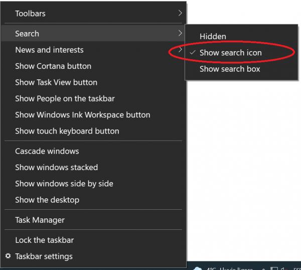Toggle Show Task View button
301x270 pixels.
[93, 82]
